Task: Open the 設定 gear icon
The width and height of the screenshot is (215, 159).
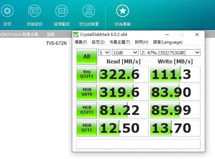Action: [7, 11]
